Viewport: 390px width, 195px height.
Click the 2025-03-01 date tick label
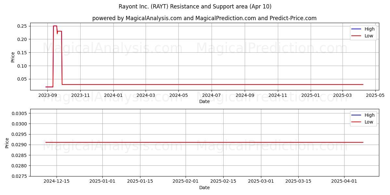[261, 181]
